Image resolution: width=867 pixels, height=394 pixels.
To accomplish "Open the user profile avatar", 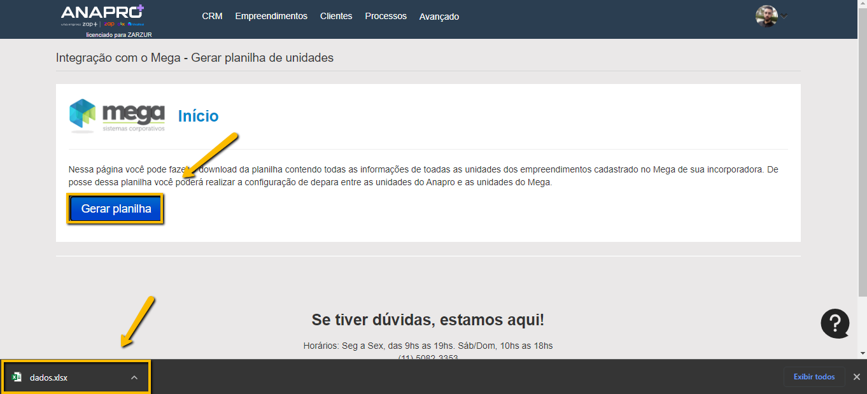I will pyautogui.click(x=766, y=16).
